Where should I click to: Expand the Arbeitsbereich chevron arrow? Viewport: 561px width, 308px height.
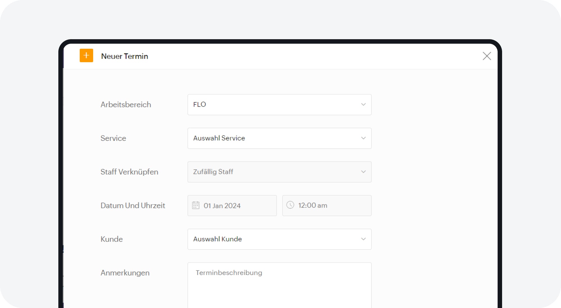[x=363, y=104]
